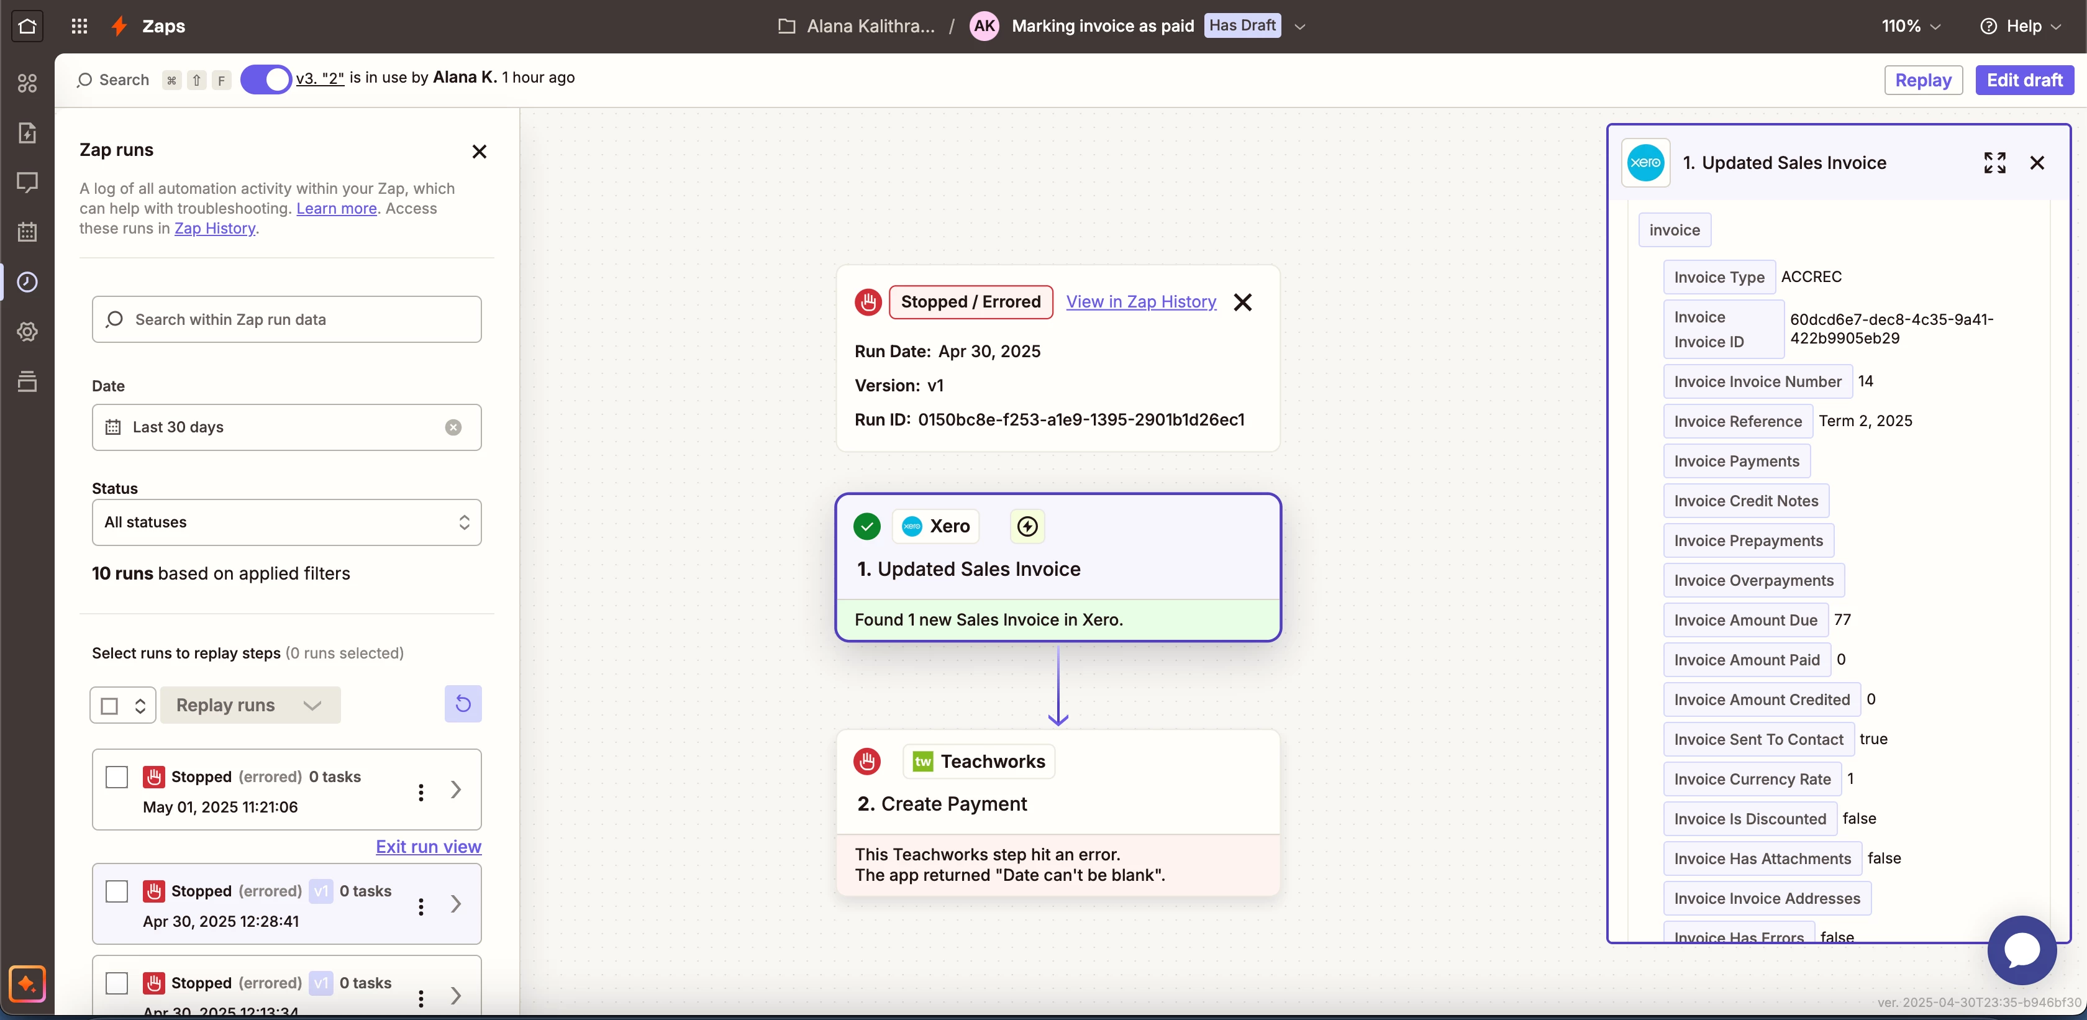Open the settings gear in left sidebar
This screenshot has width=2087, height=1020.
point(27,331)
